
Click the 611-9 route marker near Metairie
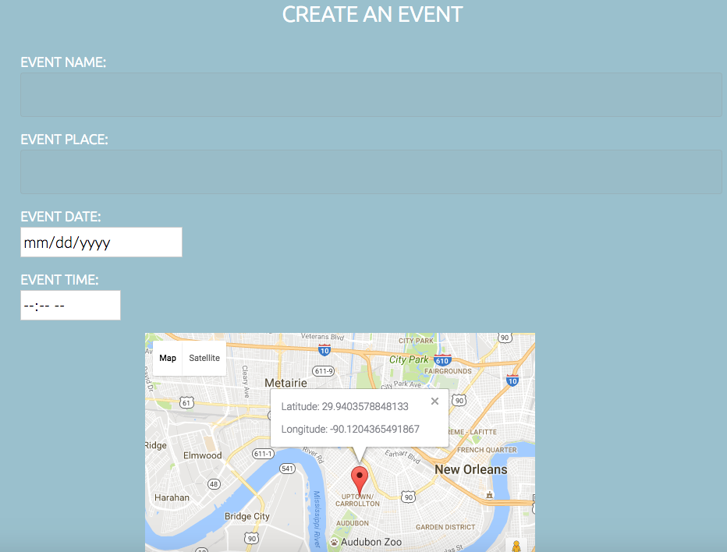click(322, 370)
